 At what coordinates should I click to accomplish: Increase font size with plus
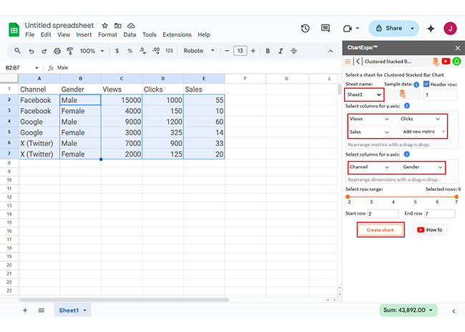253,51
